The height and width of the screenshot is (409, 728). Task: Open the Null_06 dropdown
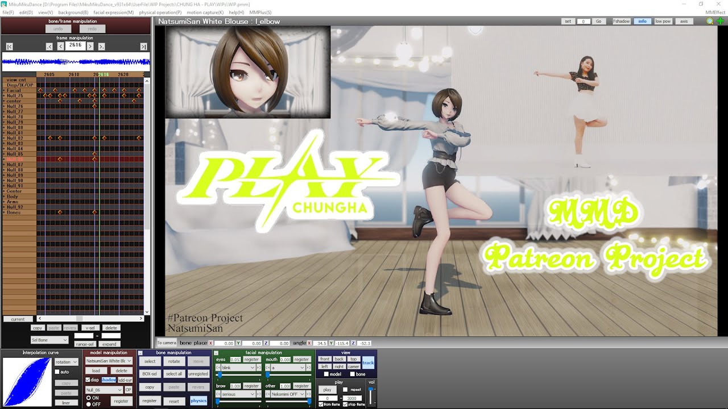pyautogui.click(x=104, y=390)
